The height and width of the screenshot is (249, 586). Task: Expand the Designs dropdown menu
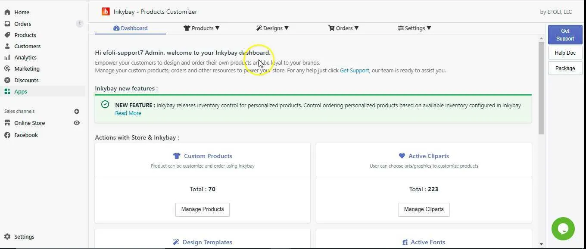pyautogui.click(x=272, y=28)
